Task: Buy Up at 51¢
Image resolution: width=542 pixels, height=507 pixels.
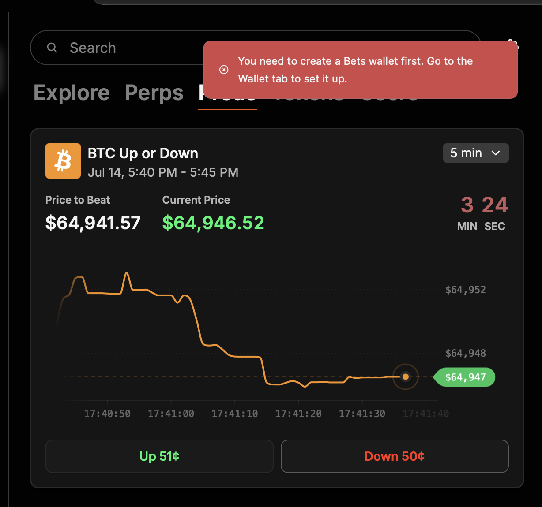Action: [159, 456]
